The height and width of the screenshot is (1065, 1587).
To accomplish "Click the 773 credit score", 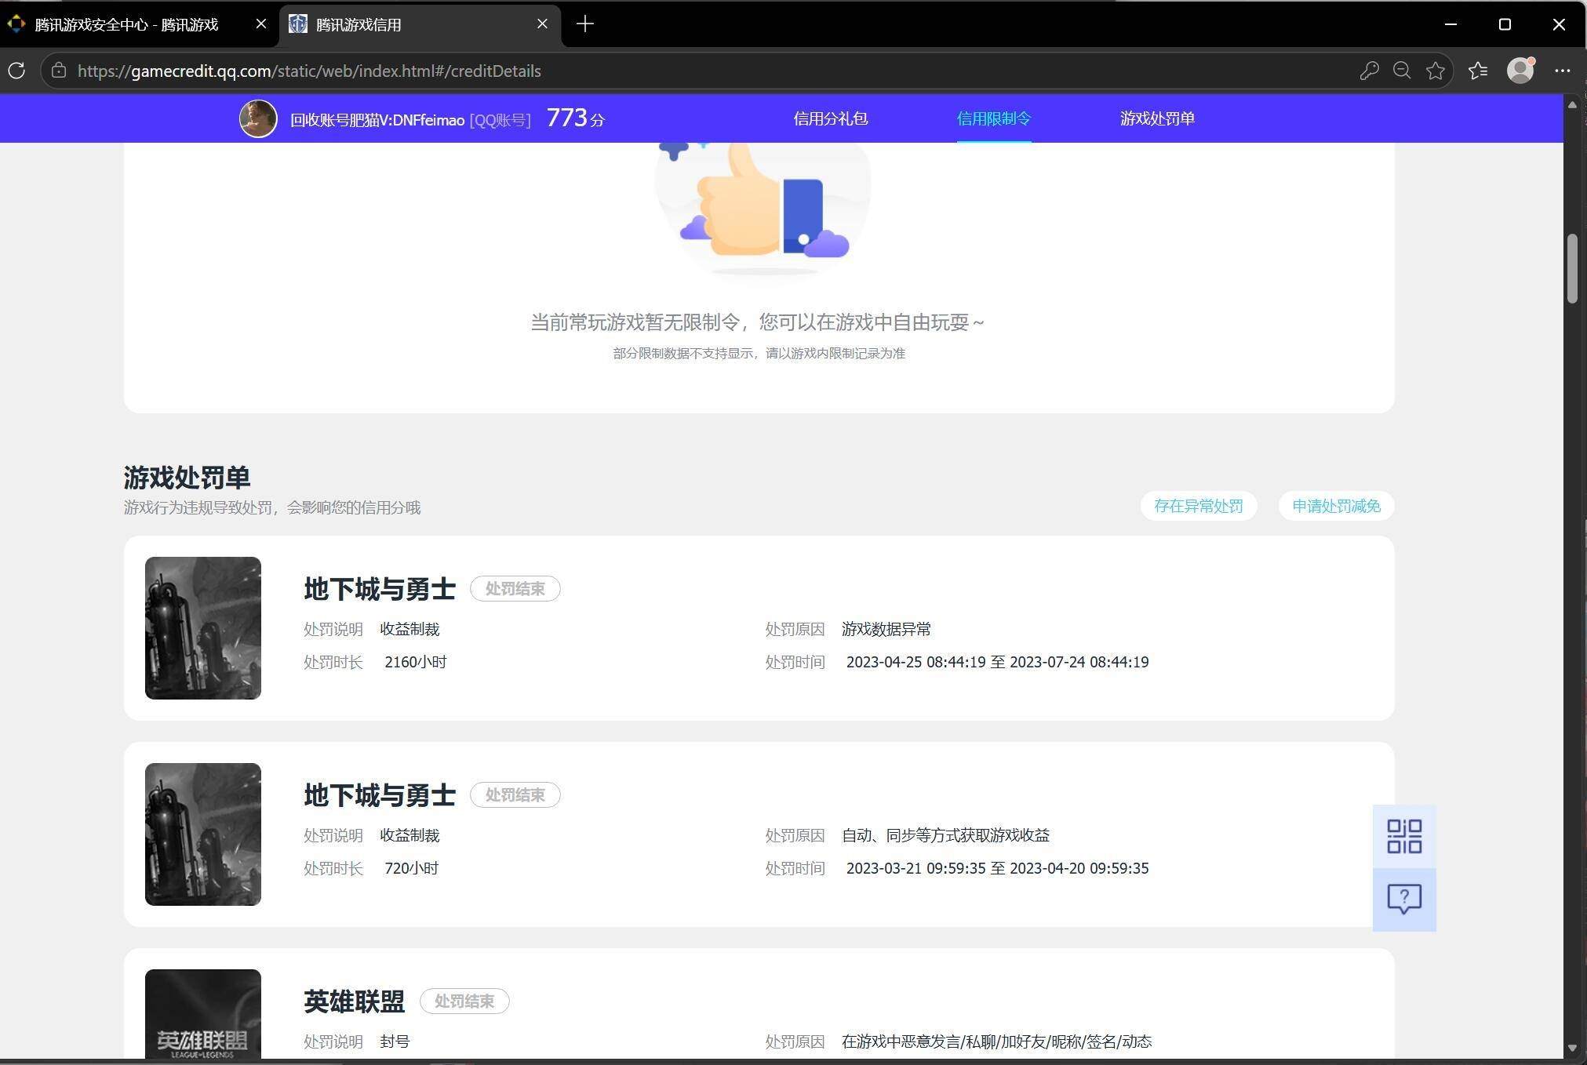I will (575, 118).
